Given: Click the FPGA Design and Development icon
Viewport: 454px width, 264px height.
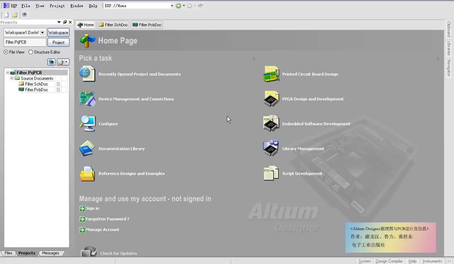Looking at the screenshot, I should 271,99.
